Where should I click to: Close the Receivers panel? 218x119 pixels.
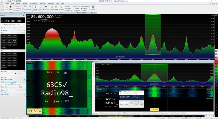(x=213, y=62)
